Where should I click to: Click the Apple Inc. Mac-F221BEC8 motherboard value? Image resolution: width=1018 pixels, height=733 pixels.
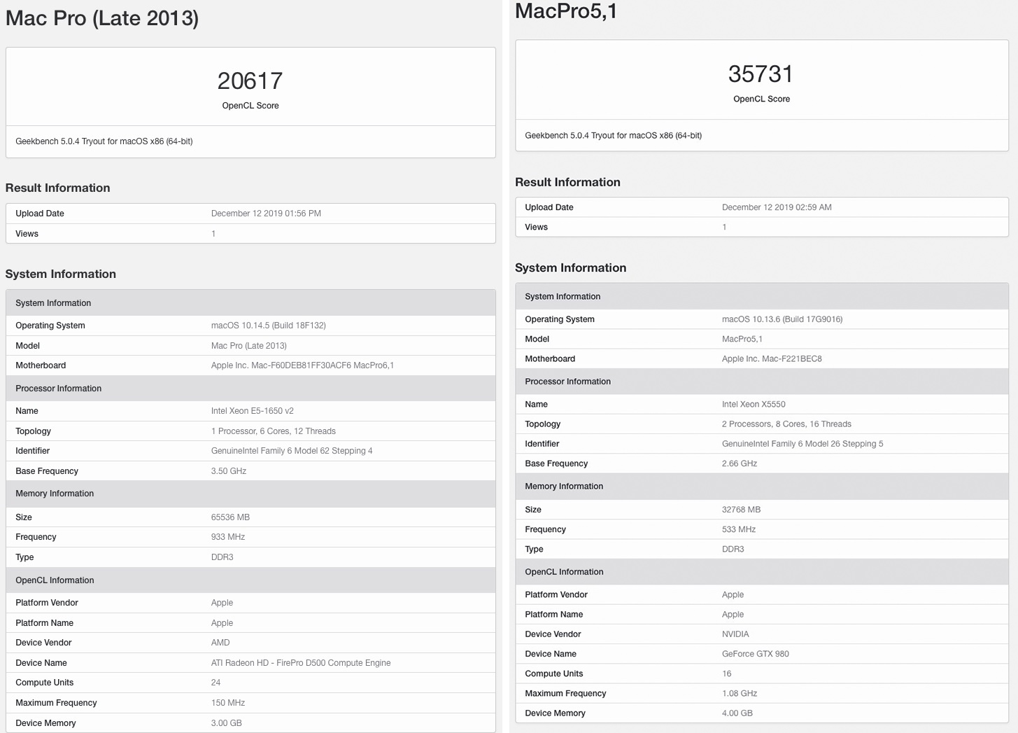click(x=772, y=359)
